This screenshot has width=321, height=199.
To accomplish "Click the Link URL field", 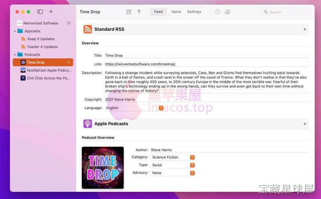I will pyautogui.click(x=206, y=64).
